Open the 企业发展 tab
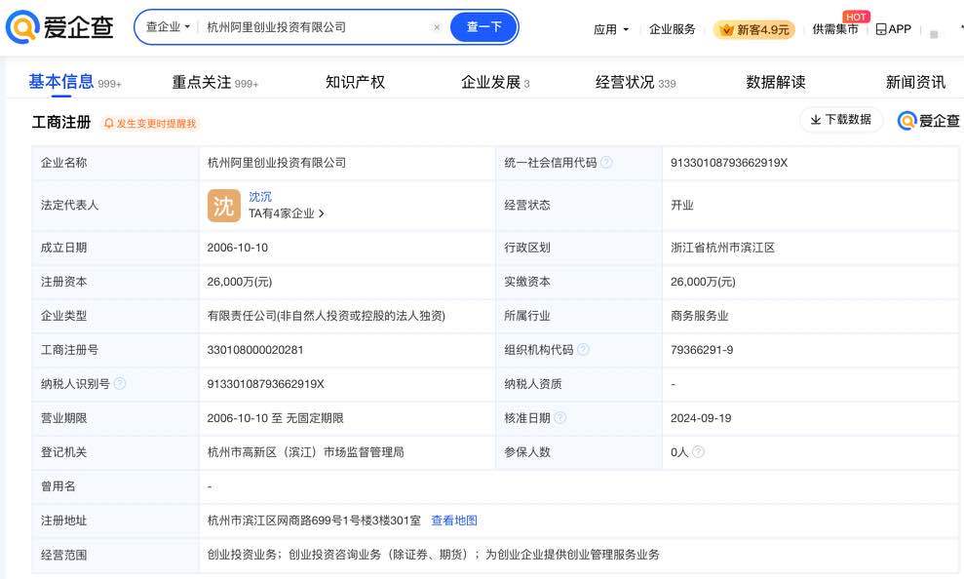Screen dimensions: 964x579 tap(495, 82)
